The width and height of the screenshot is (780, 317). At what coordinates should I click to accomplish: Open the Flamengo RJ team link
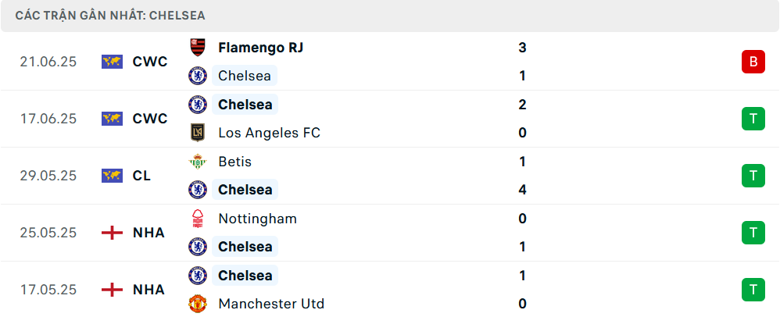click(261, 48)
